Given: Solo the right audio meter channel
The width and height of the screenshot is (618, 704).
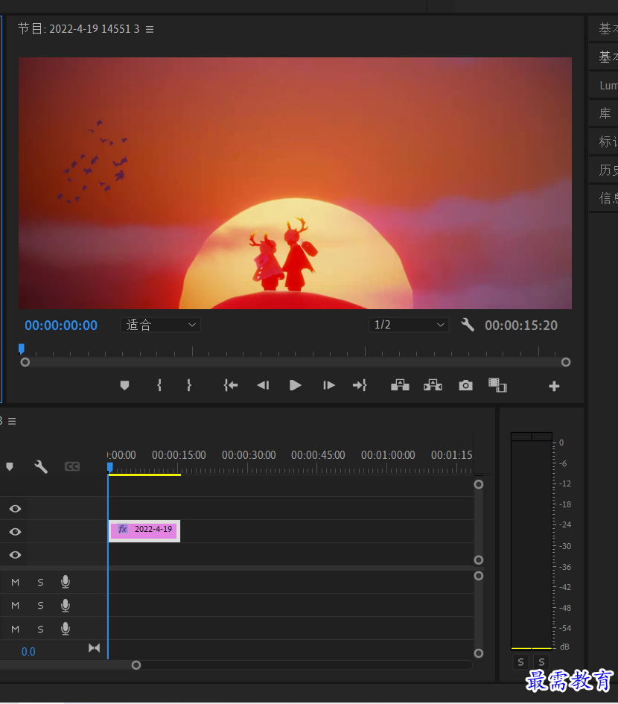Looking at the screenshot, I should click(542, 662).
